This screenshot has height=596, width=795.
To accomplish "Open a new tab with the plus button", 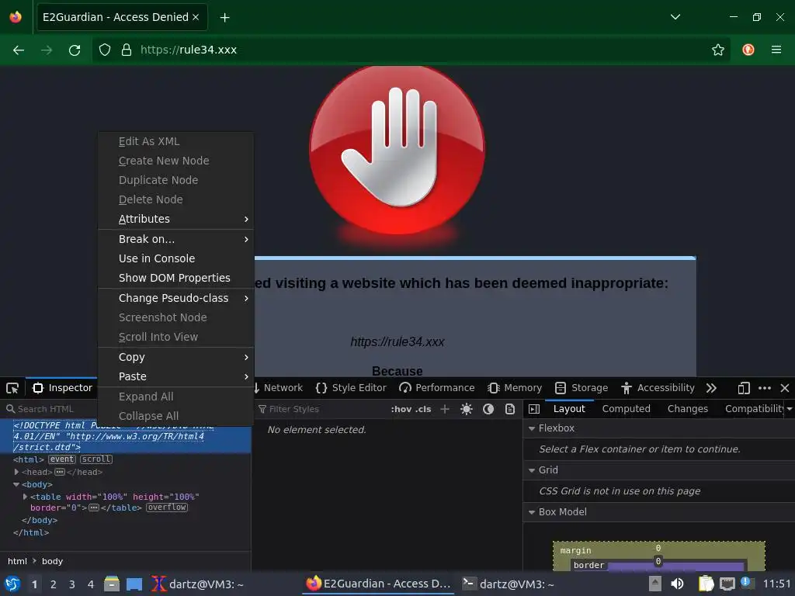I will click(224, 18).
